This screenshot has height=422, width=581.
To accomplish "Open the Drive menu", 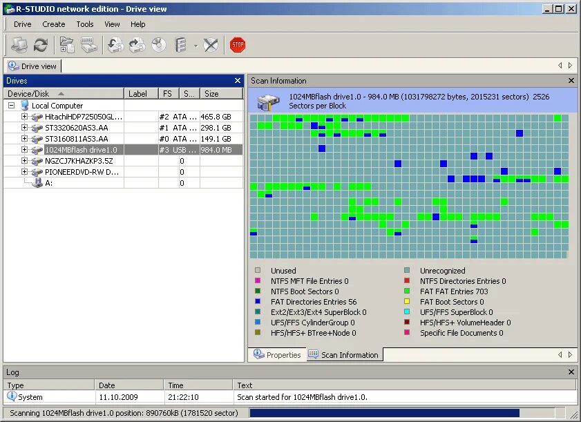I will click(22, 24).
